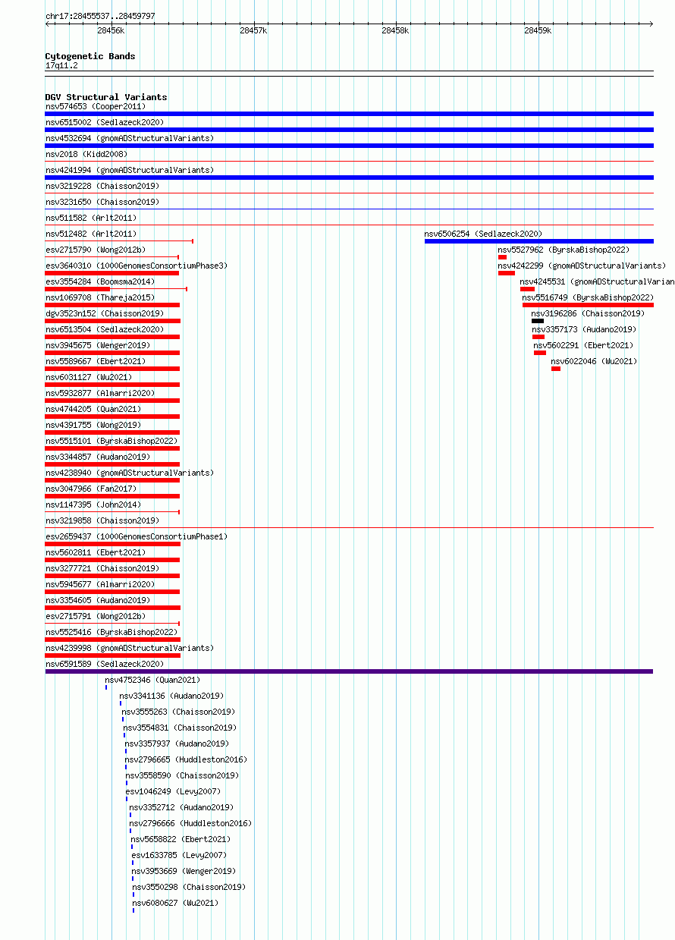Select variant nsv5516749 (ByrskaBishop2022)
The width and height of the screenshot is (675, 940).
click(588, 297)
